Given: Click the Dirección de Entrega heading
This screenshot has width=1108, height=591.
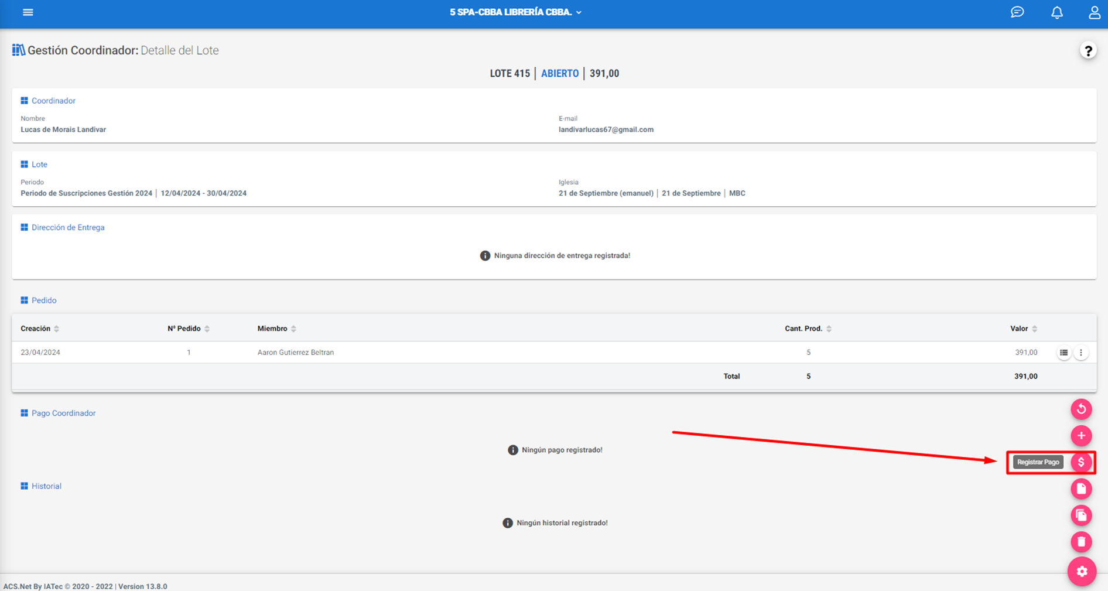Looking at the screenshot, I should 68,227.
